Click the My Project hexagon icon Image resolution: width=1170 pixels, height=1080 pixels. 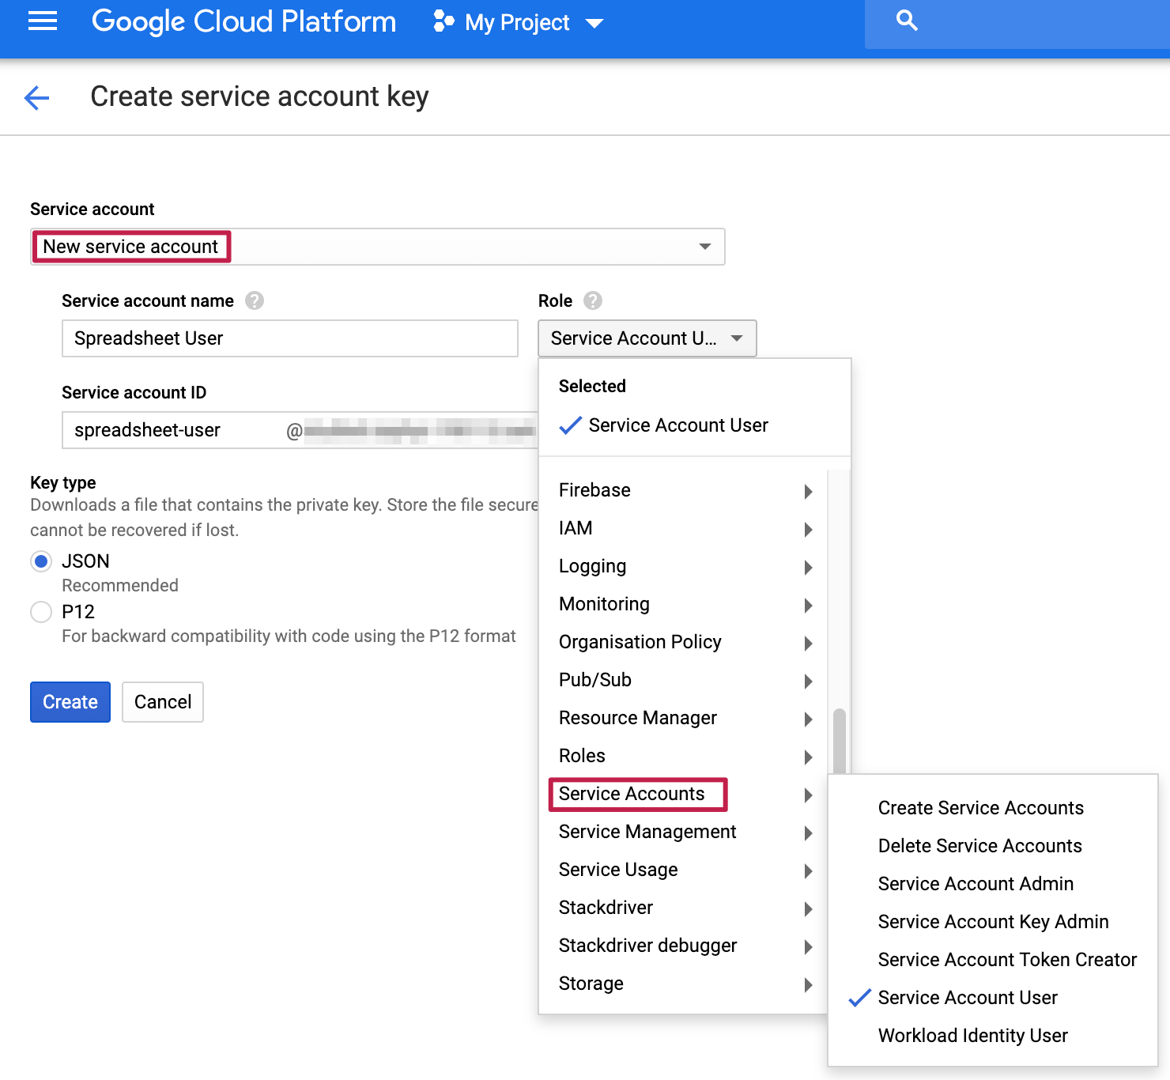(x=443, y=21)
